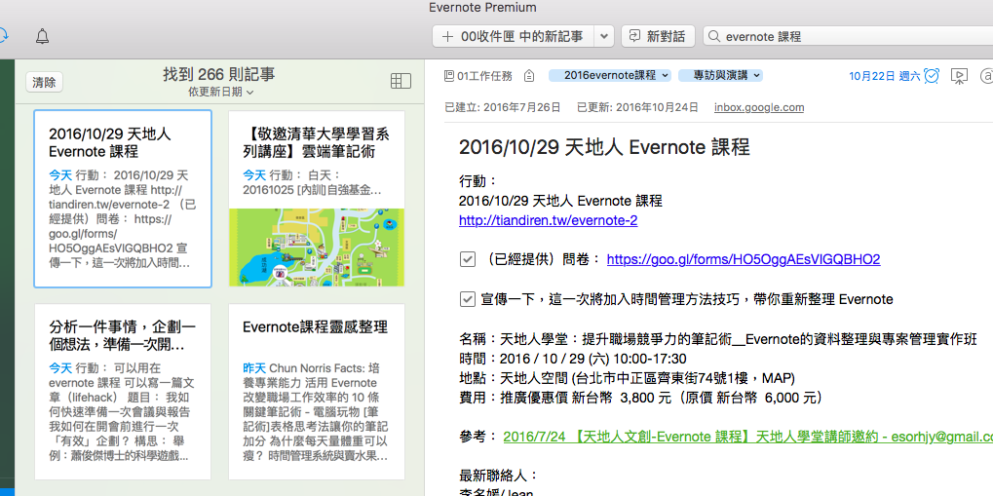Click the magnifier search icon
The width and height of the screenshot is (993, 496).
point(714,37)
